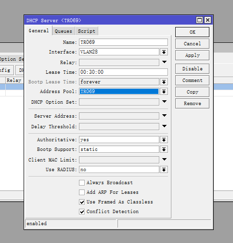The width and height of the screenshot is (233, 243).
Task: Uncheck the Conflict Detection checkbox
Action: [x=82, y=212]
